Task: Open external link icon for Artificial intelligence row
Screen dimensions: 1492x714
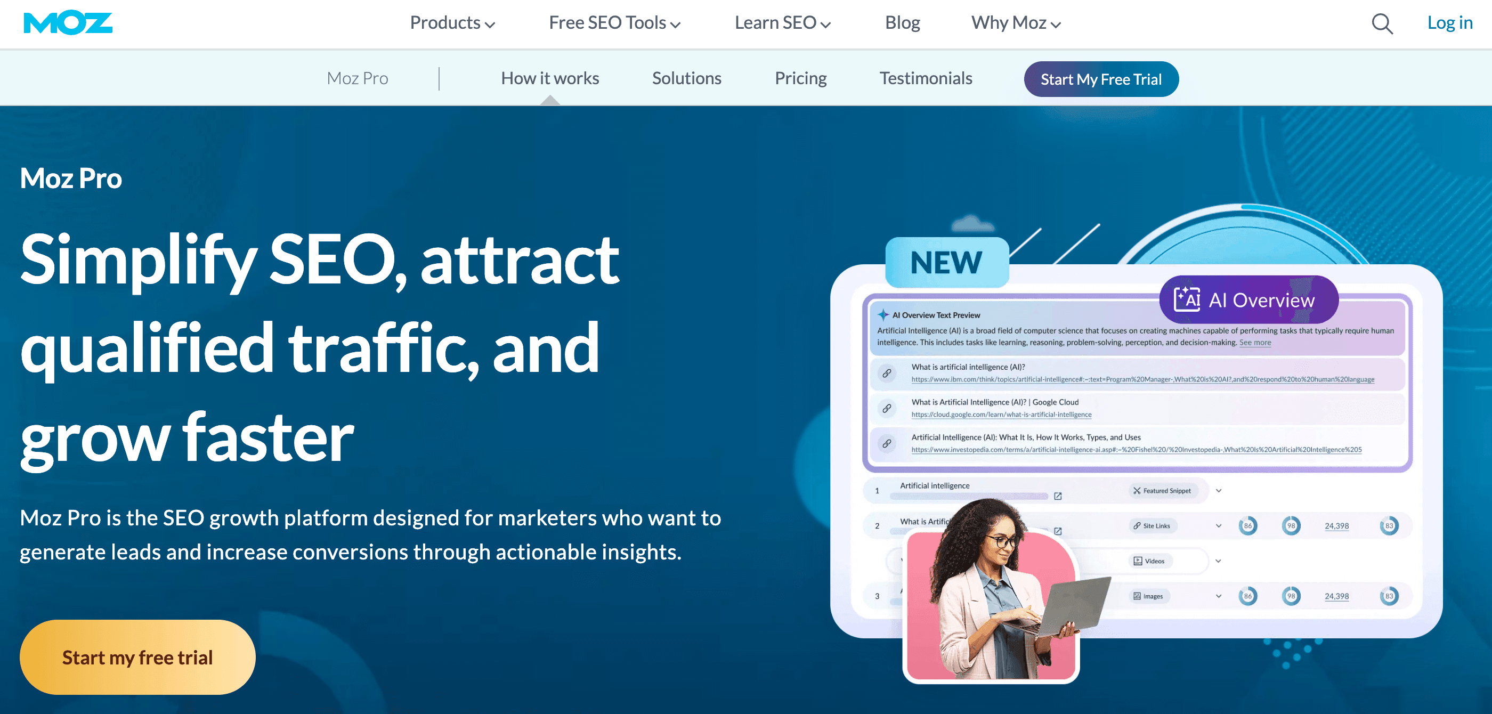Action: [x=1058, y=496]
